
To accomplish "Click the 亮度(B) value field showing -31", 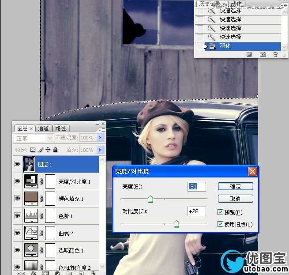I will [x=197, y=186].
